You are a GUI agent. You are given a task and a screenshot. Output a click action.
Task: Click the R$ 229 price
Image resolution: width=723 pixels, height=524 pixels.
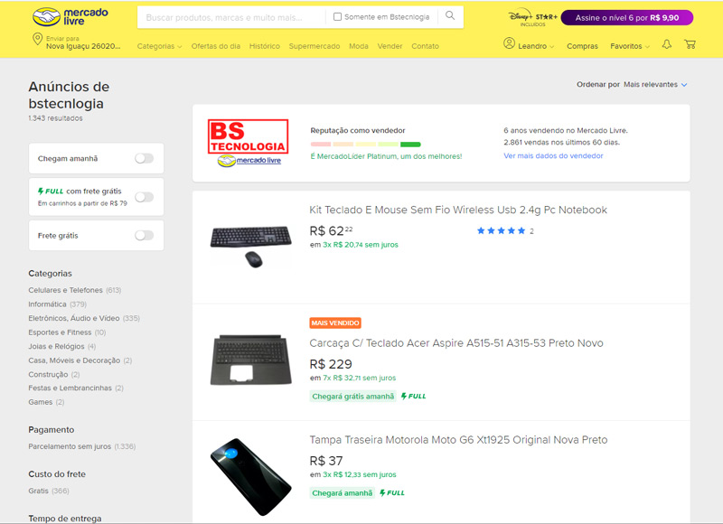point(331,364)
